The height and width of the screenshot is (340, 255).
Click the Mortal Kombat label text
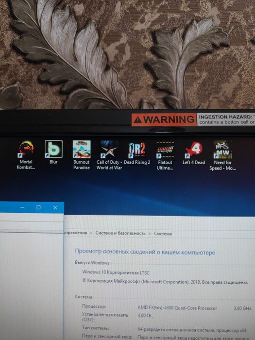tap(26, 165)
